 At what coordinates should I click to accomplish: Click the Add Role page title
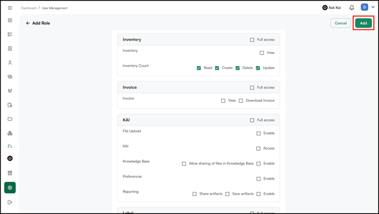coord(41,23)
